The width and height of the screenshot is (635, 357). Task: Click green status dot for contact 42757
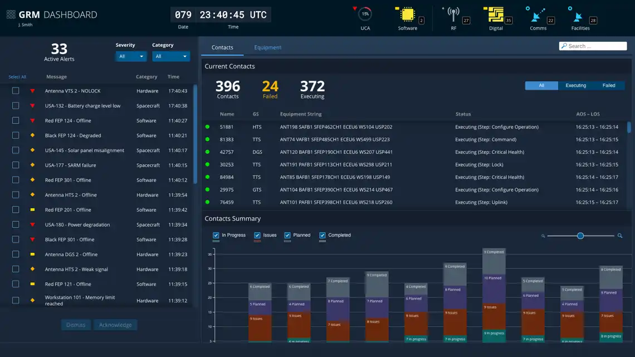(207, 152)
